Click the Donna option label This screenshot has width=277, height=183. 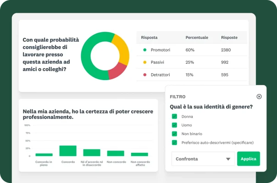(187, 117)
